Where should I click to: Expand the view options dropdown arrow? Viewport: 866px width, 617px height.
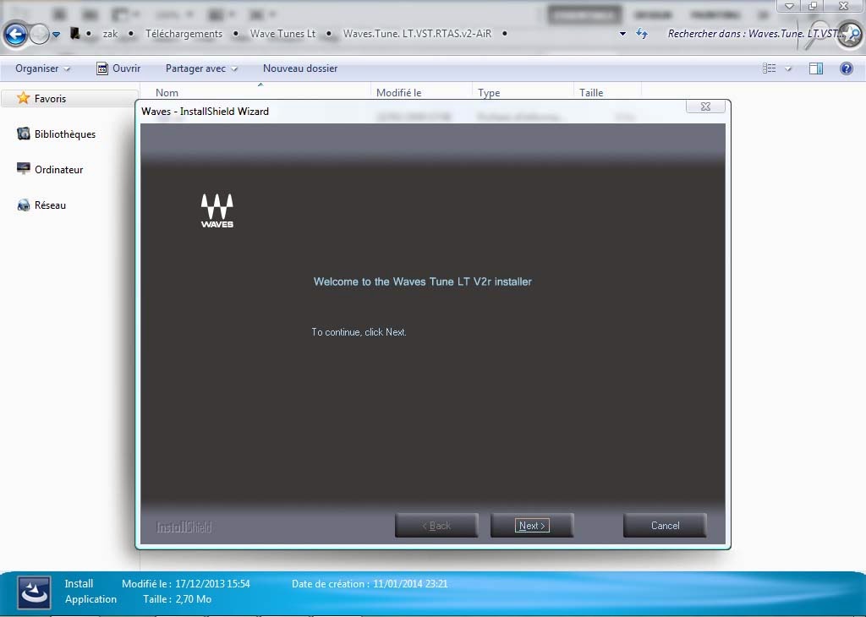click(x=788, y=68)
